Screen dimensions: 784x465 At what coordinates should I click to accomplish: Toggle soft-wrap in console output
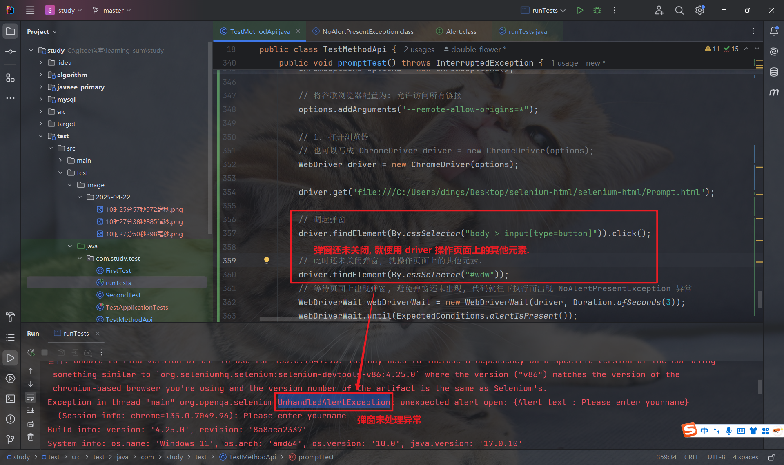[x=31, y=397]
